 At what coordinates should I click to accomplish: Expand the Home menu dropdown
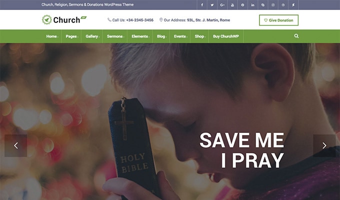[52, 36]
